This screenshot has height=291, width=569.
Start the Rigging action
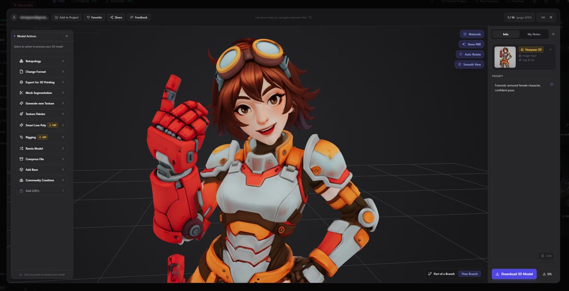41,137
